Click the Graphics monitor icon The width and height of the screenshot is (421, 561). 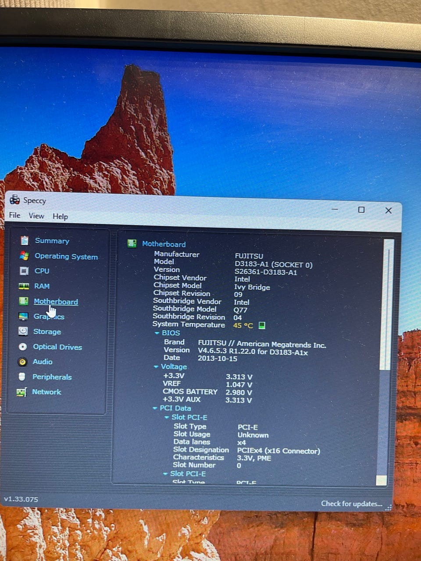(x=23, y=316)
